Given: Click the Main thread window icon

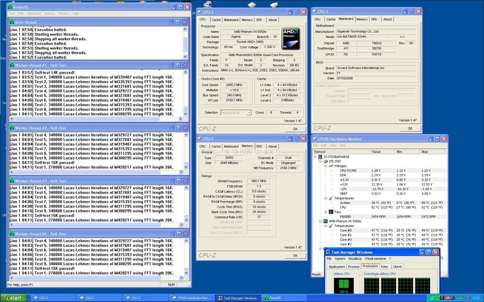Looking at the screenshot, I should pos(12,22).
